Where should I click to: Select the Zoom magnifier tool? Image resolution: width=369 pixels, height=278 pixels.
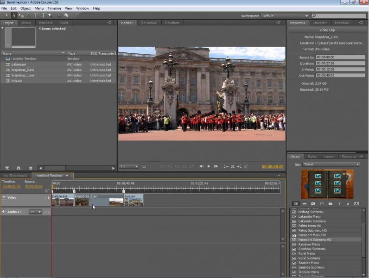(x=51, y=15)
